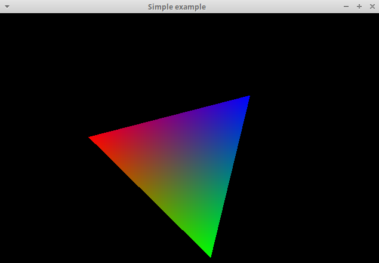Minimize the Simple example window
The image size is (379, 263).
click(346, 7)
